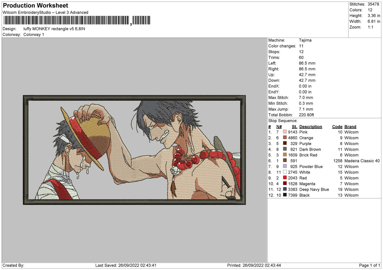Click the Production Worksheet title

(x=35, y=6)
